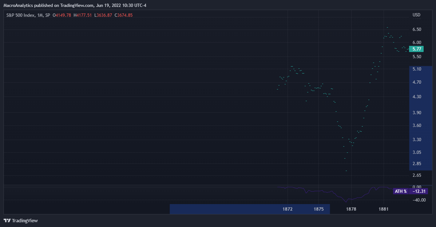Click the current price tag 5.77
Screen dimensions: 436x227
(x=416, y=49)
